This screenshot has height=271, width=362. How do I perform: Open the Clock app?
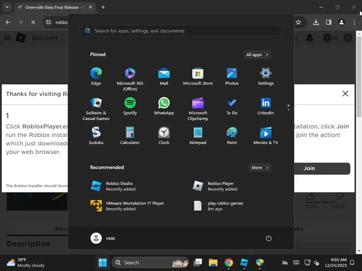pos(164,136)
